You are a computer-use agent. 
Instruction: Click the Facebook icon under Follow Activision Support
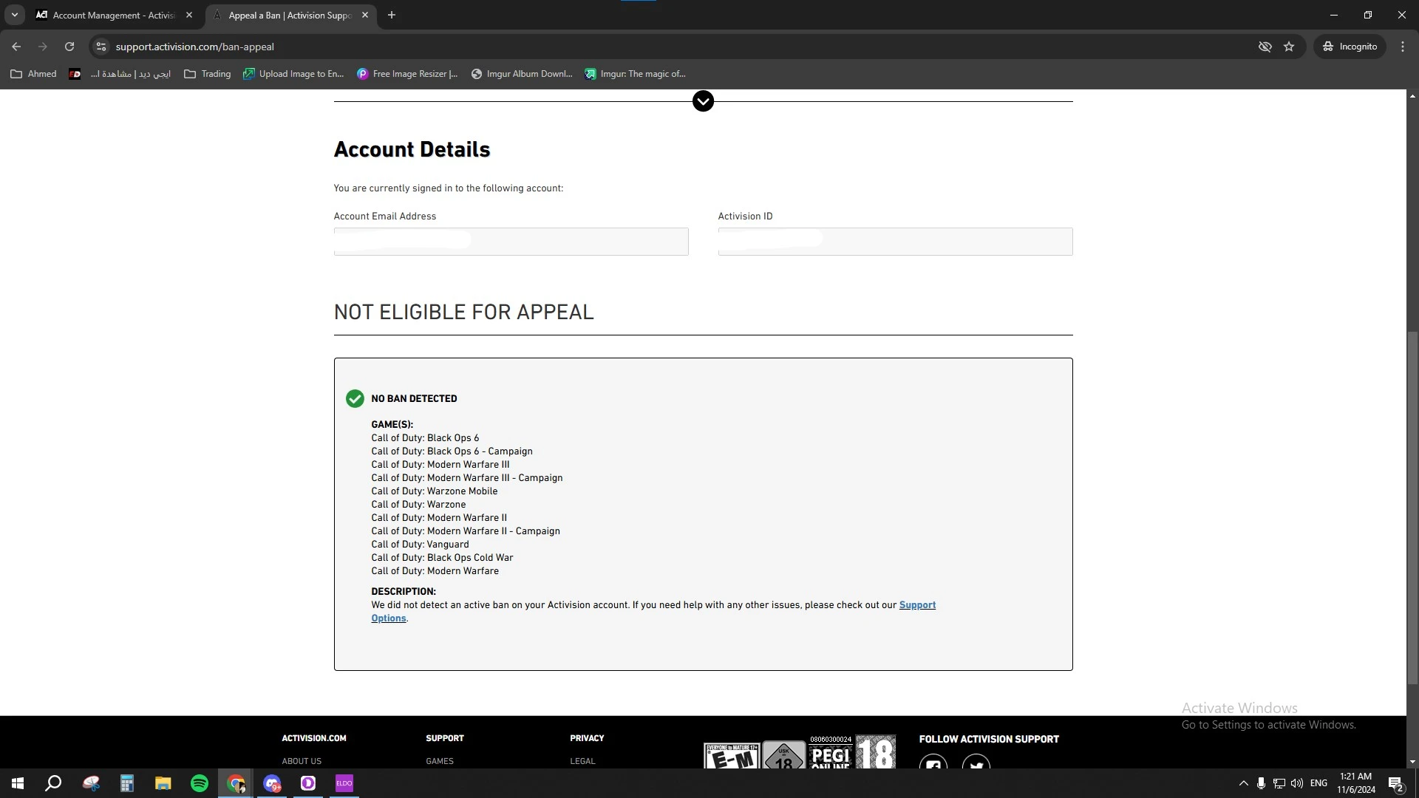(x=933, y=763)
